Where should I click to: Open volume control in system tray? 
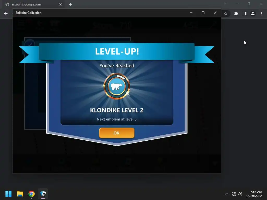click(240, 194)
